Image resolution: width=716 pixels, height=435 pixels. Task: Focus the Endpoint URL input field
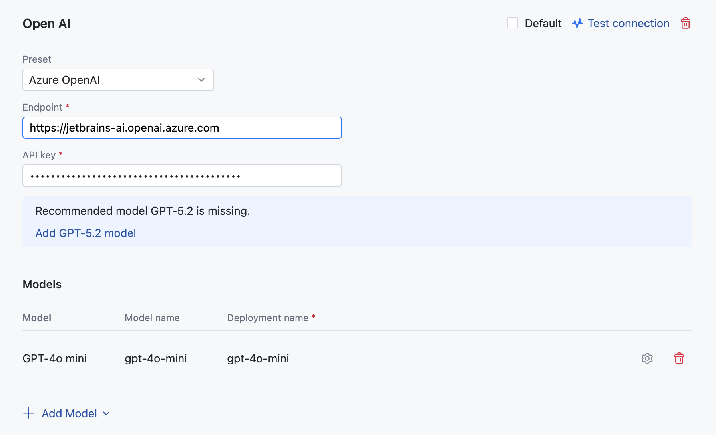point(182,128)
